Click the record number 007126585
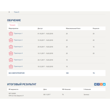 tap(12, 94)
